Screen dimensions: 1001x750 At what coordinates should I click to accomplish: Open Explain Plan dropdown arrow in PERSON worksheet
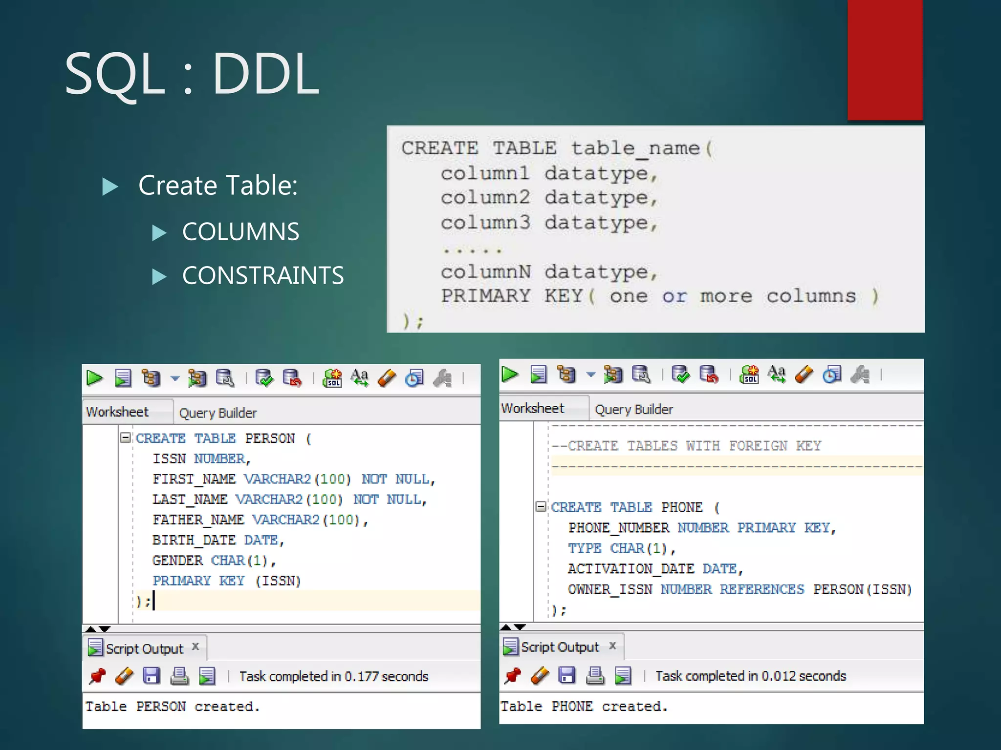174,378
